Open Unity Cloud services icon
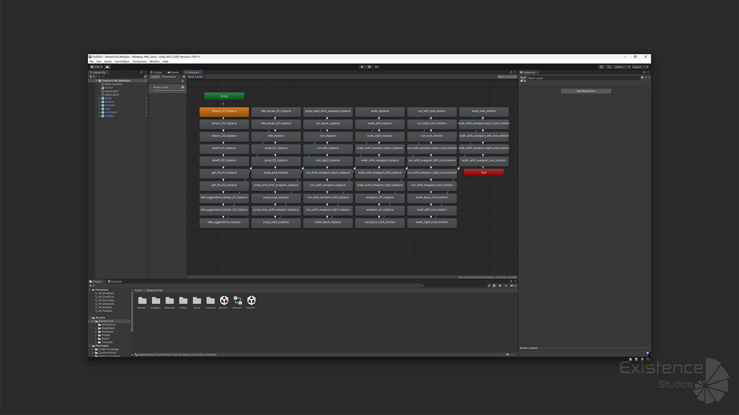 (x=107, y=67)
